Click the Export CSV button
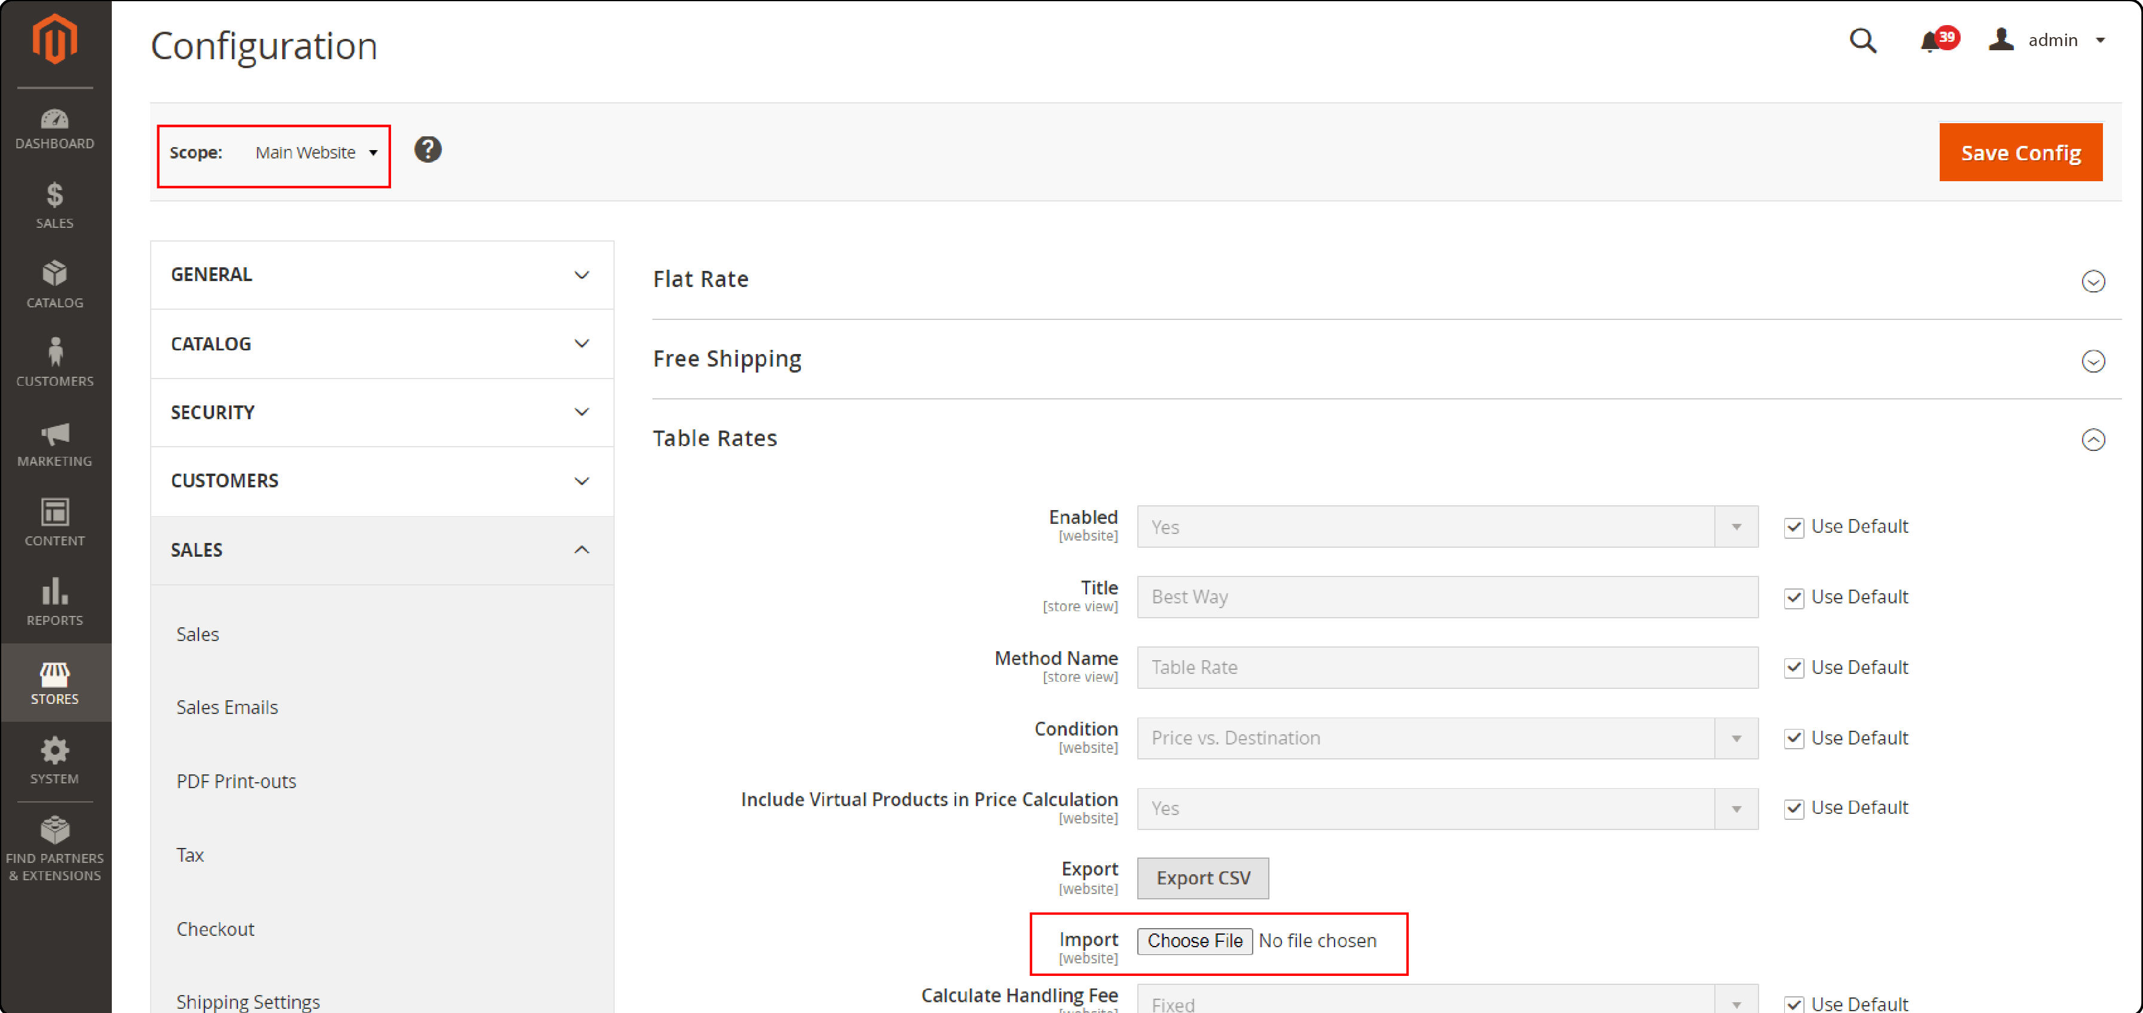The width and height of the screenshot is (2143, 1013). coord(1203,877)
